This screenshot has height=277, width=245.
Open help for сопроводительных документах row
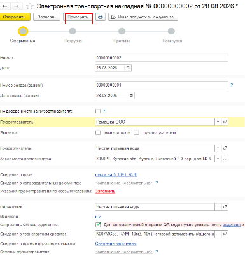(157, 183)
